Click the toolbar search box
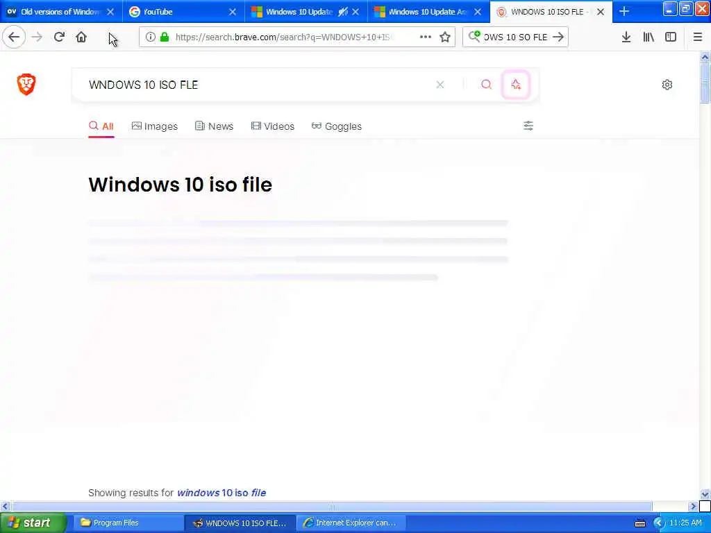 tap(516, 37)
